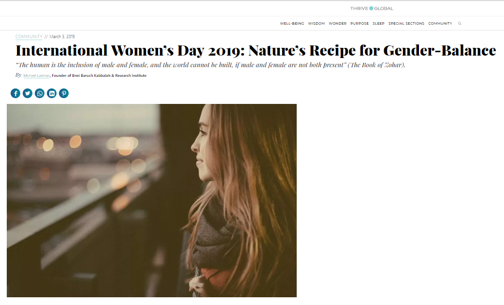Image resolution: width=504 pixels, height=305 pixels.
Task: Share the article on Facebook
Action: pos(15,93)
